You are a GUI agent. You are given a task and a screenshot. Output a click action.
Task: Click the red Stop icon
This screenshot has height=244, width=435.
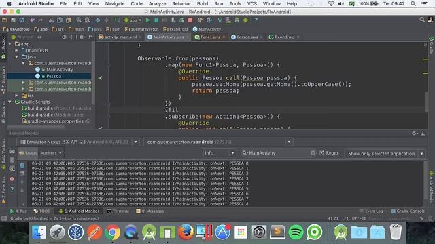click(x=190, y=20)
